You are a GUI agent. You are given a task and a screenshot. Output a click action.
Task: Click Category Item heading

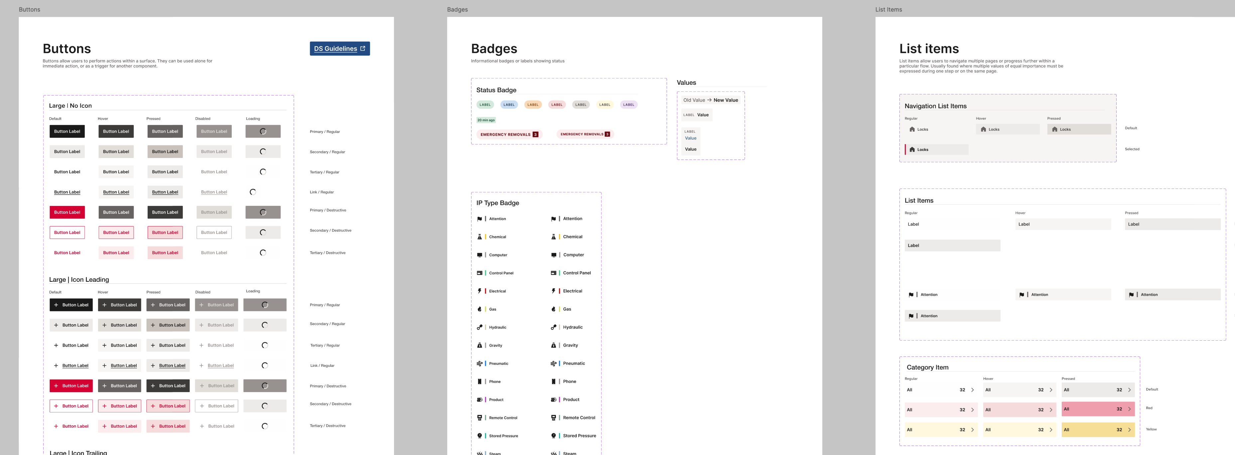click(x=927, y=368)
